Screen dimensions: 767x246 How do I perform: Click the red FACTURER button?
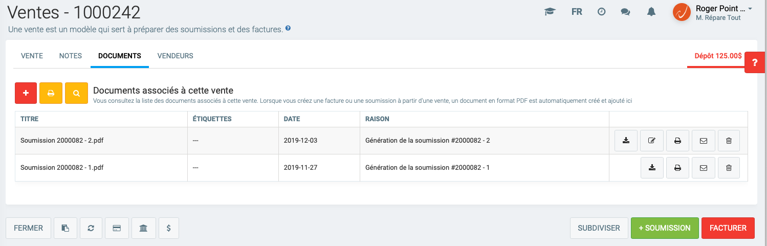[x=728, y=228]
